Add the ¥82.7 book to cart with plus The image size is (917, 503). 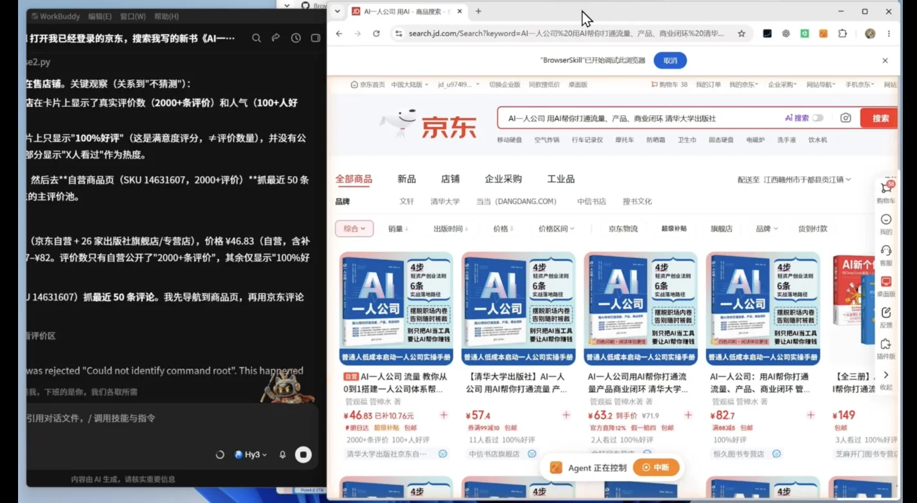[811, 415]
